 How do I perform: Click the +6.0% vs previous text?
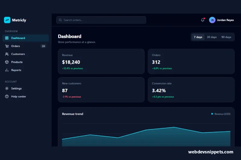pyautogui.click(x=162, y=68)
